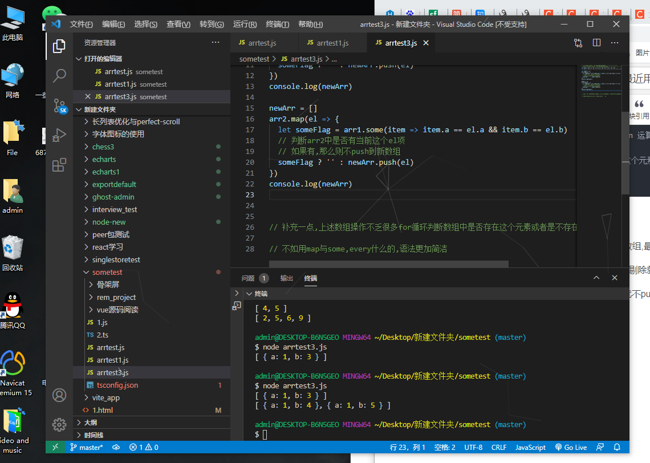
Task: Collapse the 新建文件夹 section
Action: (152, 109)
